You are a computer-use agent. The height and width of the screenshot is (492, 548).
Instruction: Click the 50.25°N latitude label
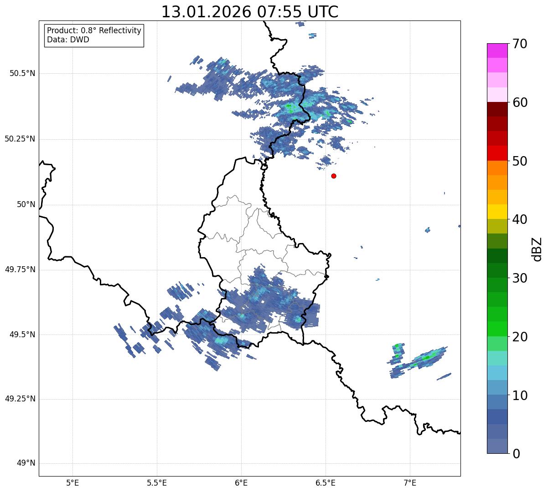[20, 139]
